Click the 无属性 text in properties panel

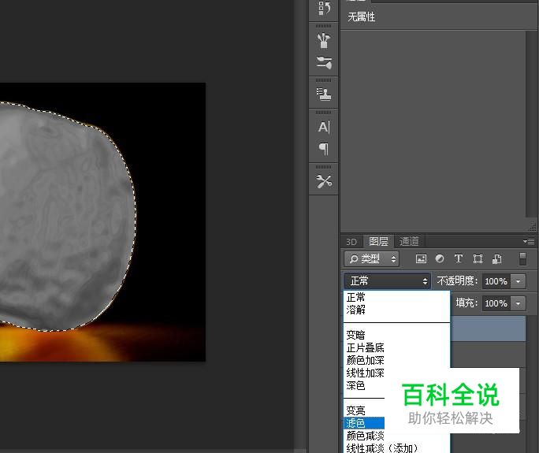click(361, 17)
